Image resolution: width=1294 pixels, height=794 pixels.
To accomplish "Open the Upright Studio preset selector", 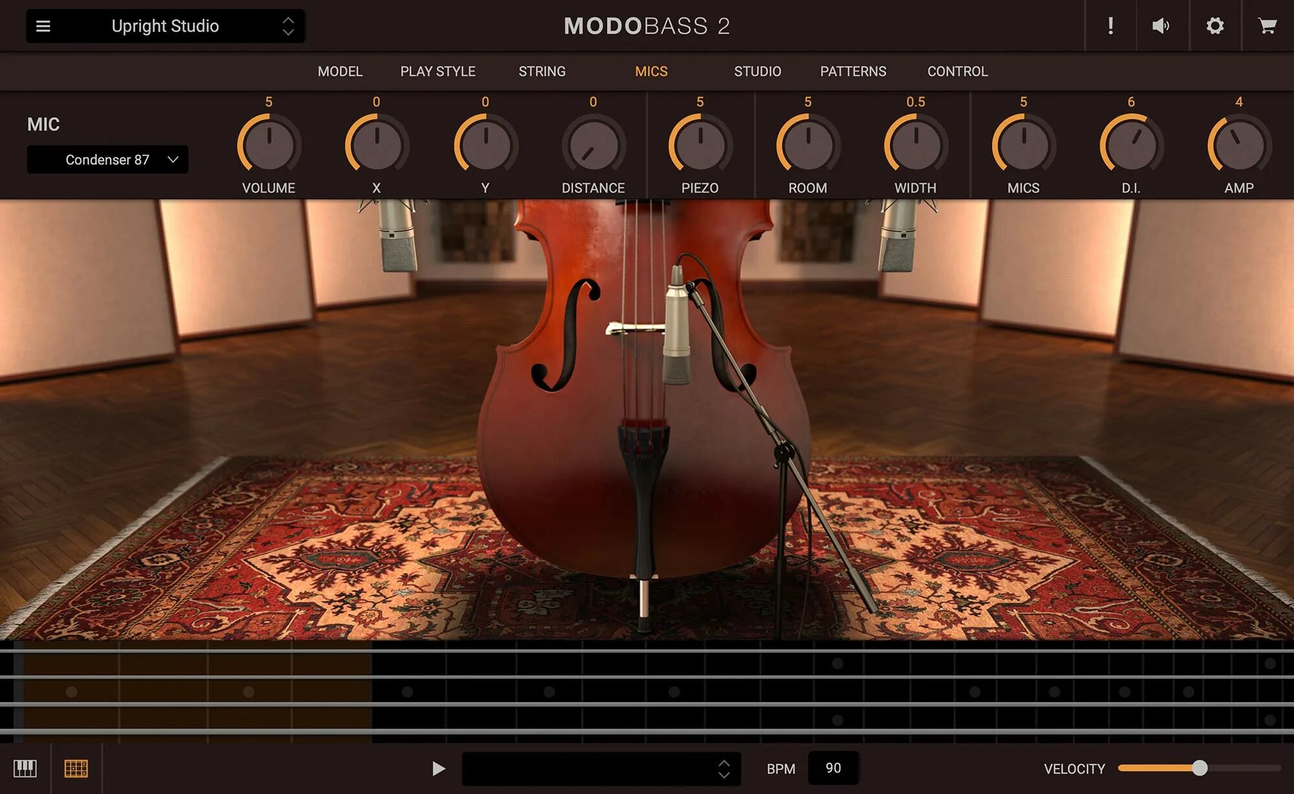I will click(x=166, y=26).
